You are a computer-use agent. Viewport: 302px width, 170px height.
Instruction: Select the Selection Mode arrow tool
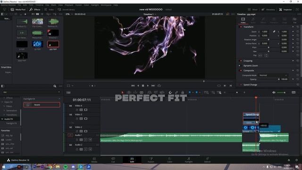click(123, 93)
